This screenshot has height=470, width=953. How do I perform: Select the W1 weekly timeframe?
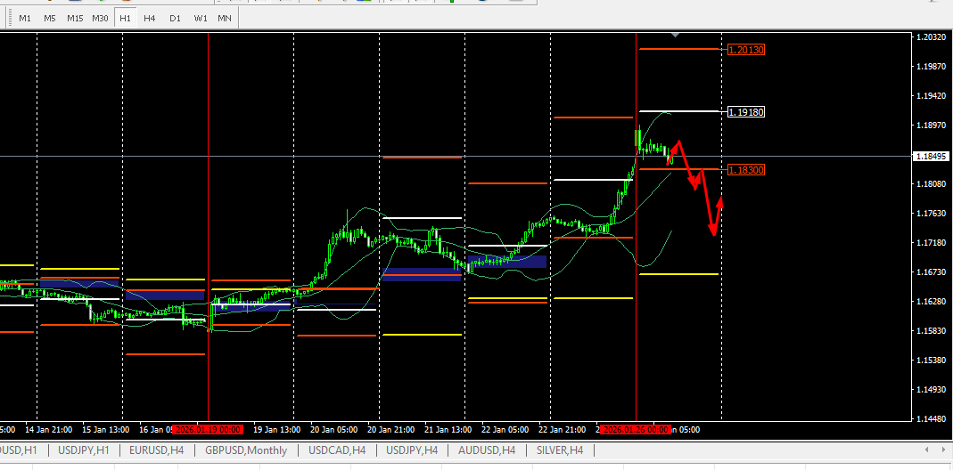200,18
